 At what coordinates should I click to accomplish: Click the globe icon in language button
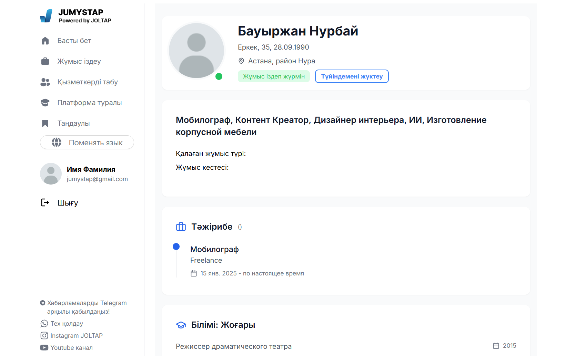[57, 142]
